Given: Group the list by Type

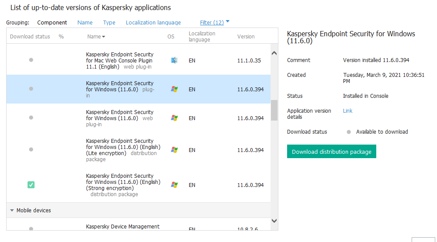Looking at the screenshot, I should point(109,22).
